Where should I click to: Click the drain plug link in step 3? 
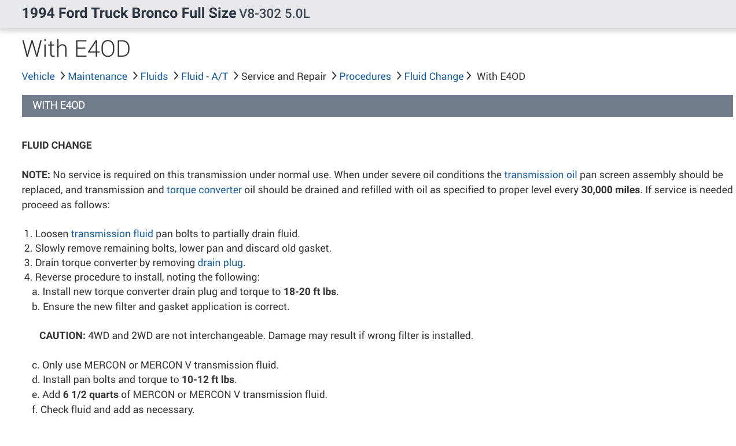[220, 263]
